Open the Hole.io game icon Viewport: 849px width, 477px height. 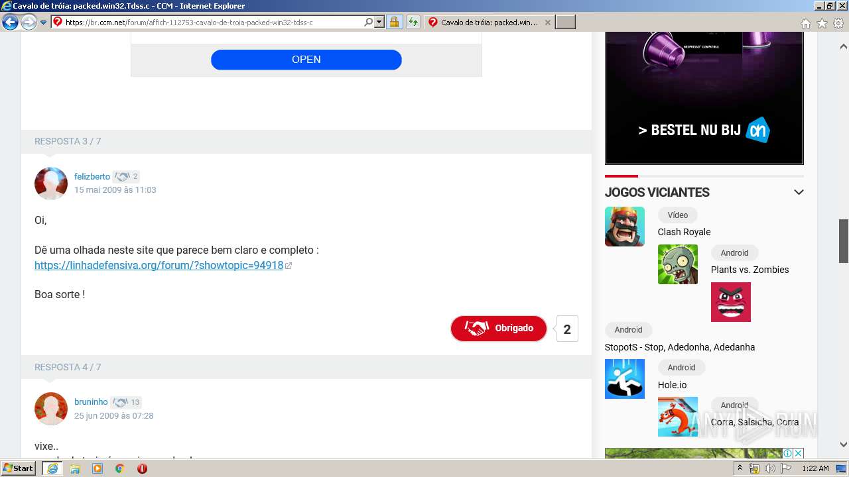[x=625, y=379]
